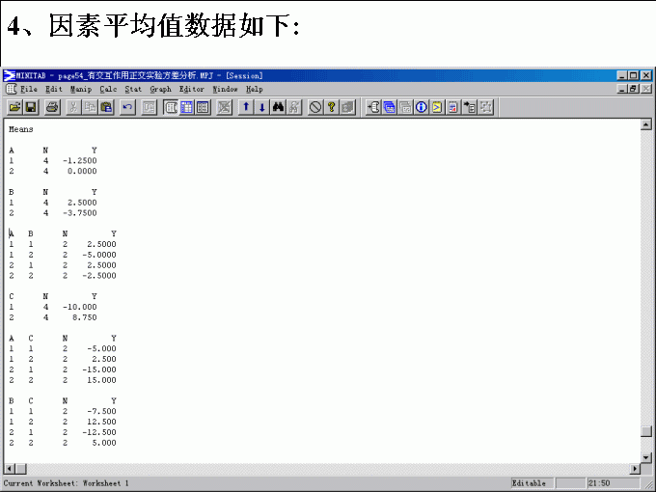The height and width of the screenshot is (492, 656).
Task: Open the Calc menu
Action: pos(108,89)
